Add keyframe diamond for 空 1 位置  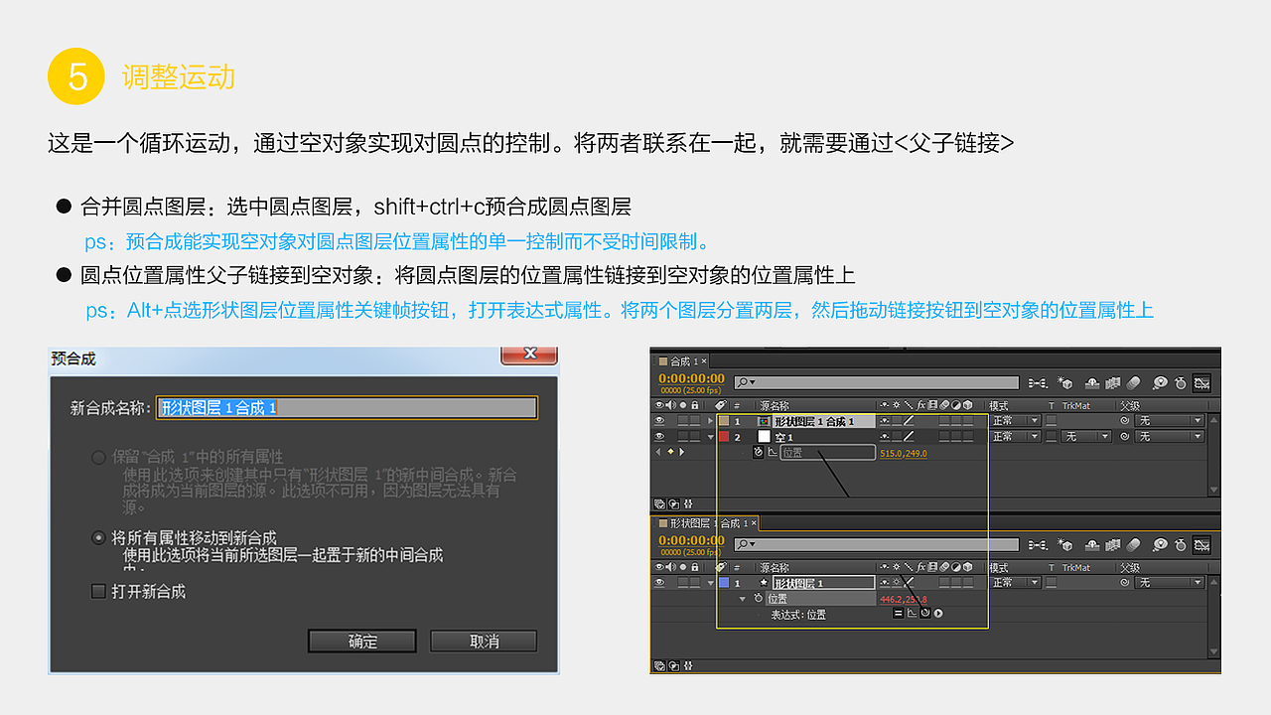tap(670, 452)
